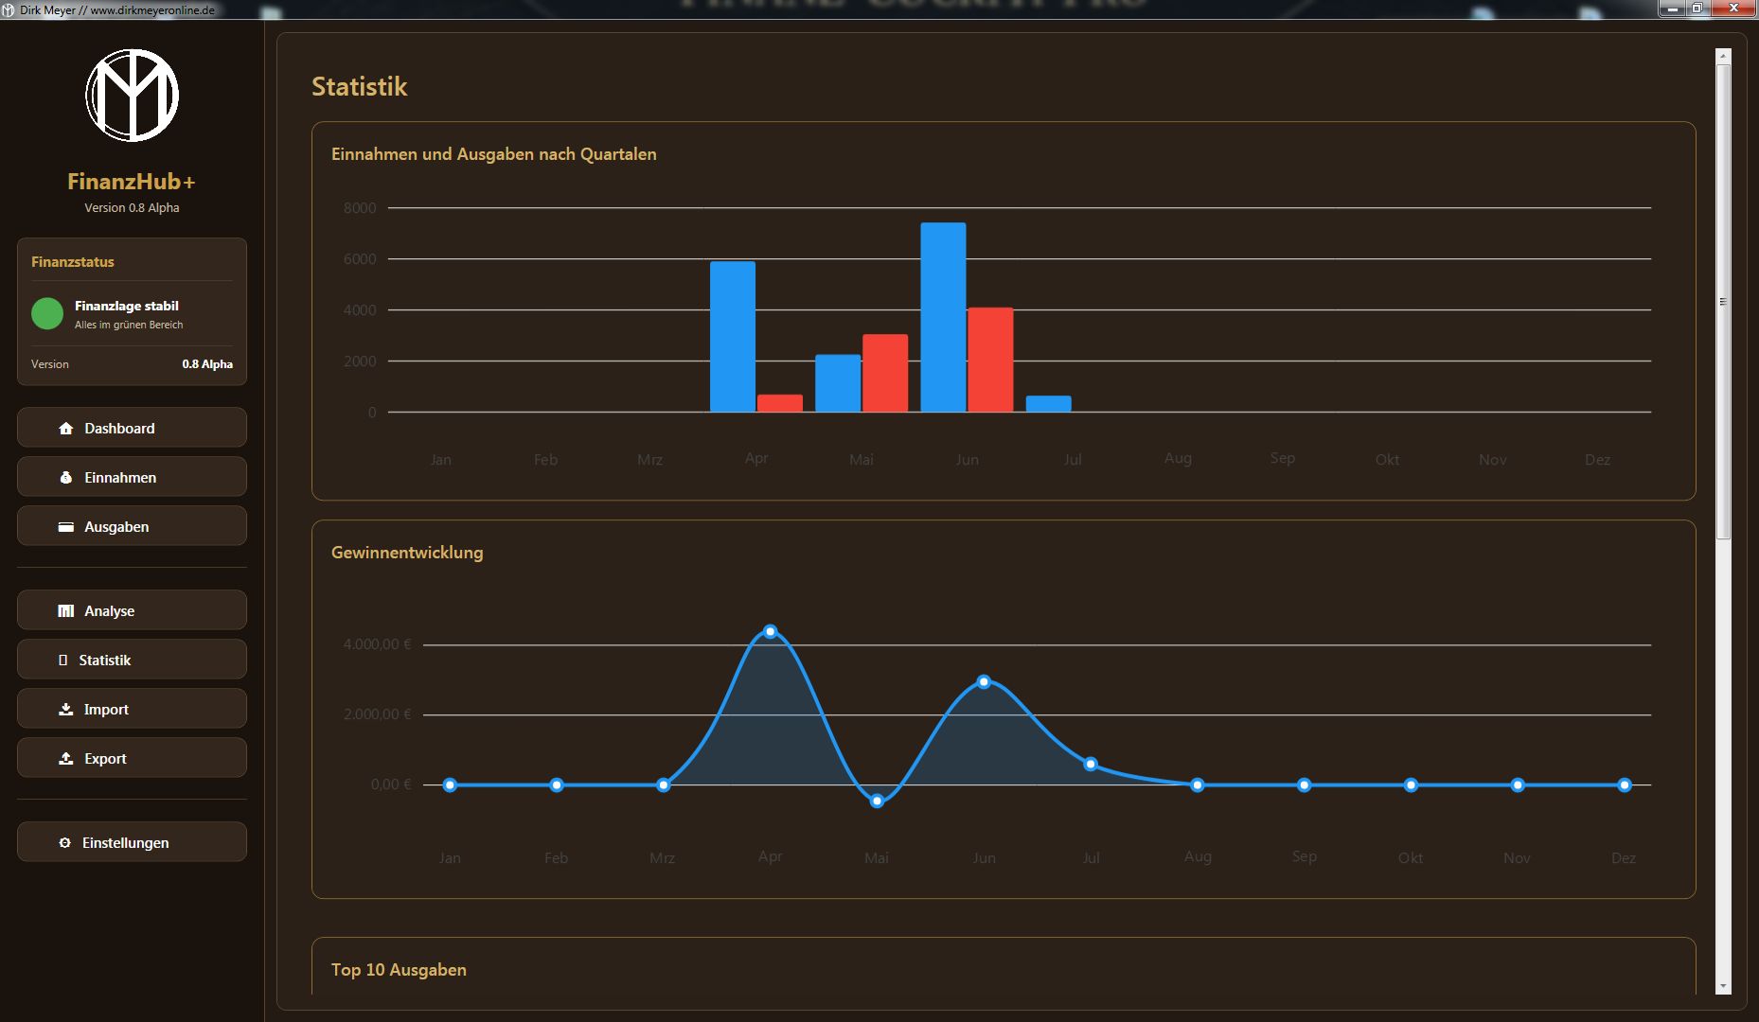Image resolution: width=1759 pixels, height=1022 pixels.
Task: Click the '4.000,00 €' axis label
Action: 378,644
